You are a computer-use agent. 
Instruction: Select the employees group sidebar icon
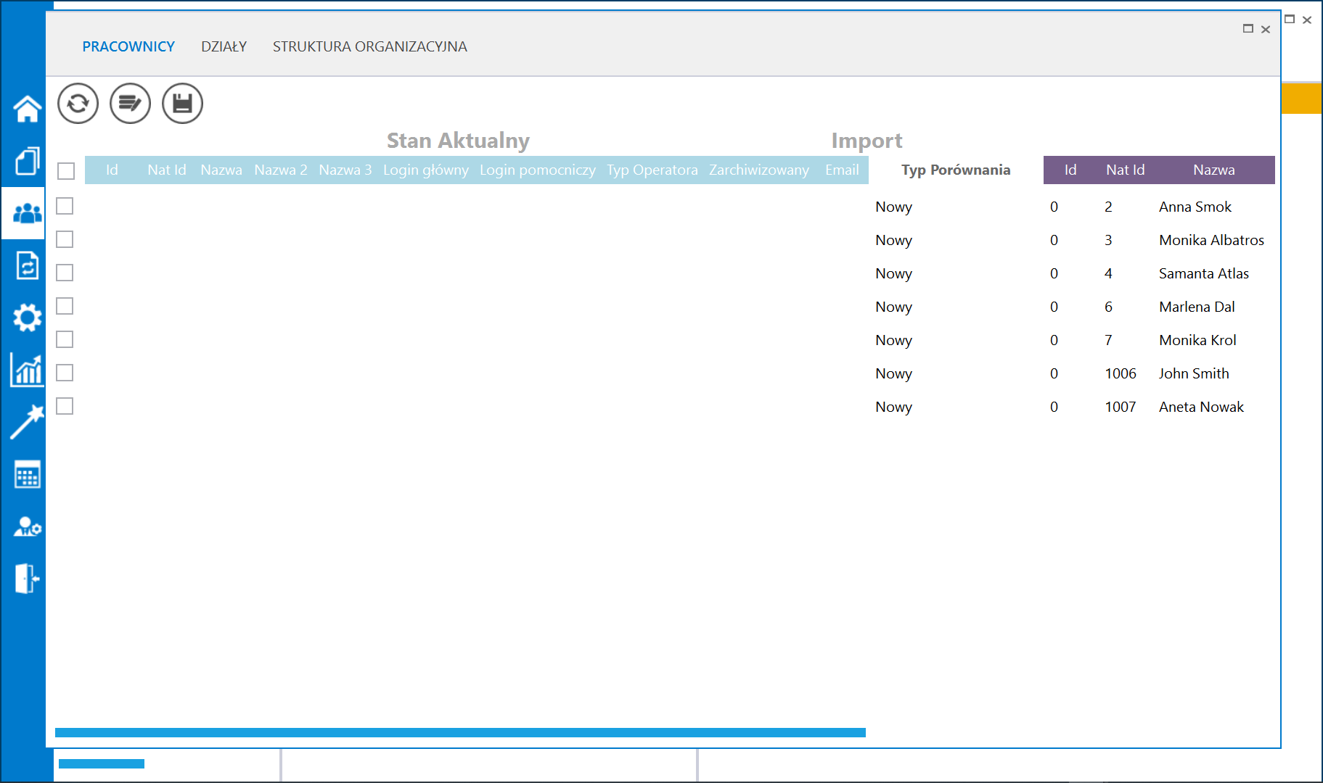(27, 213)
